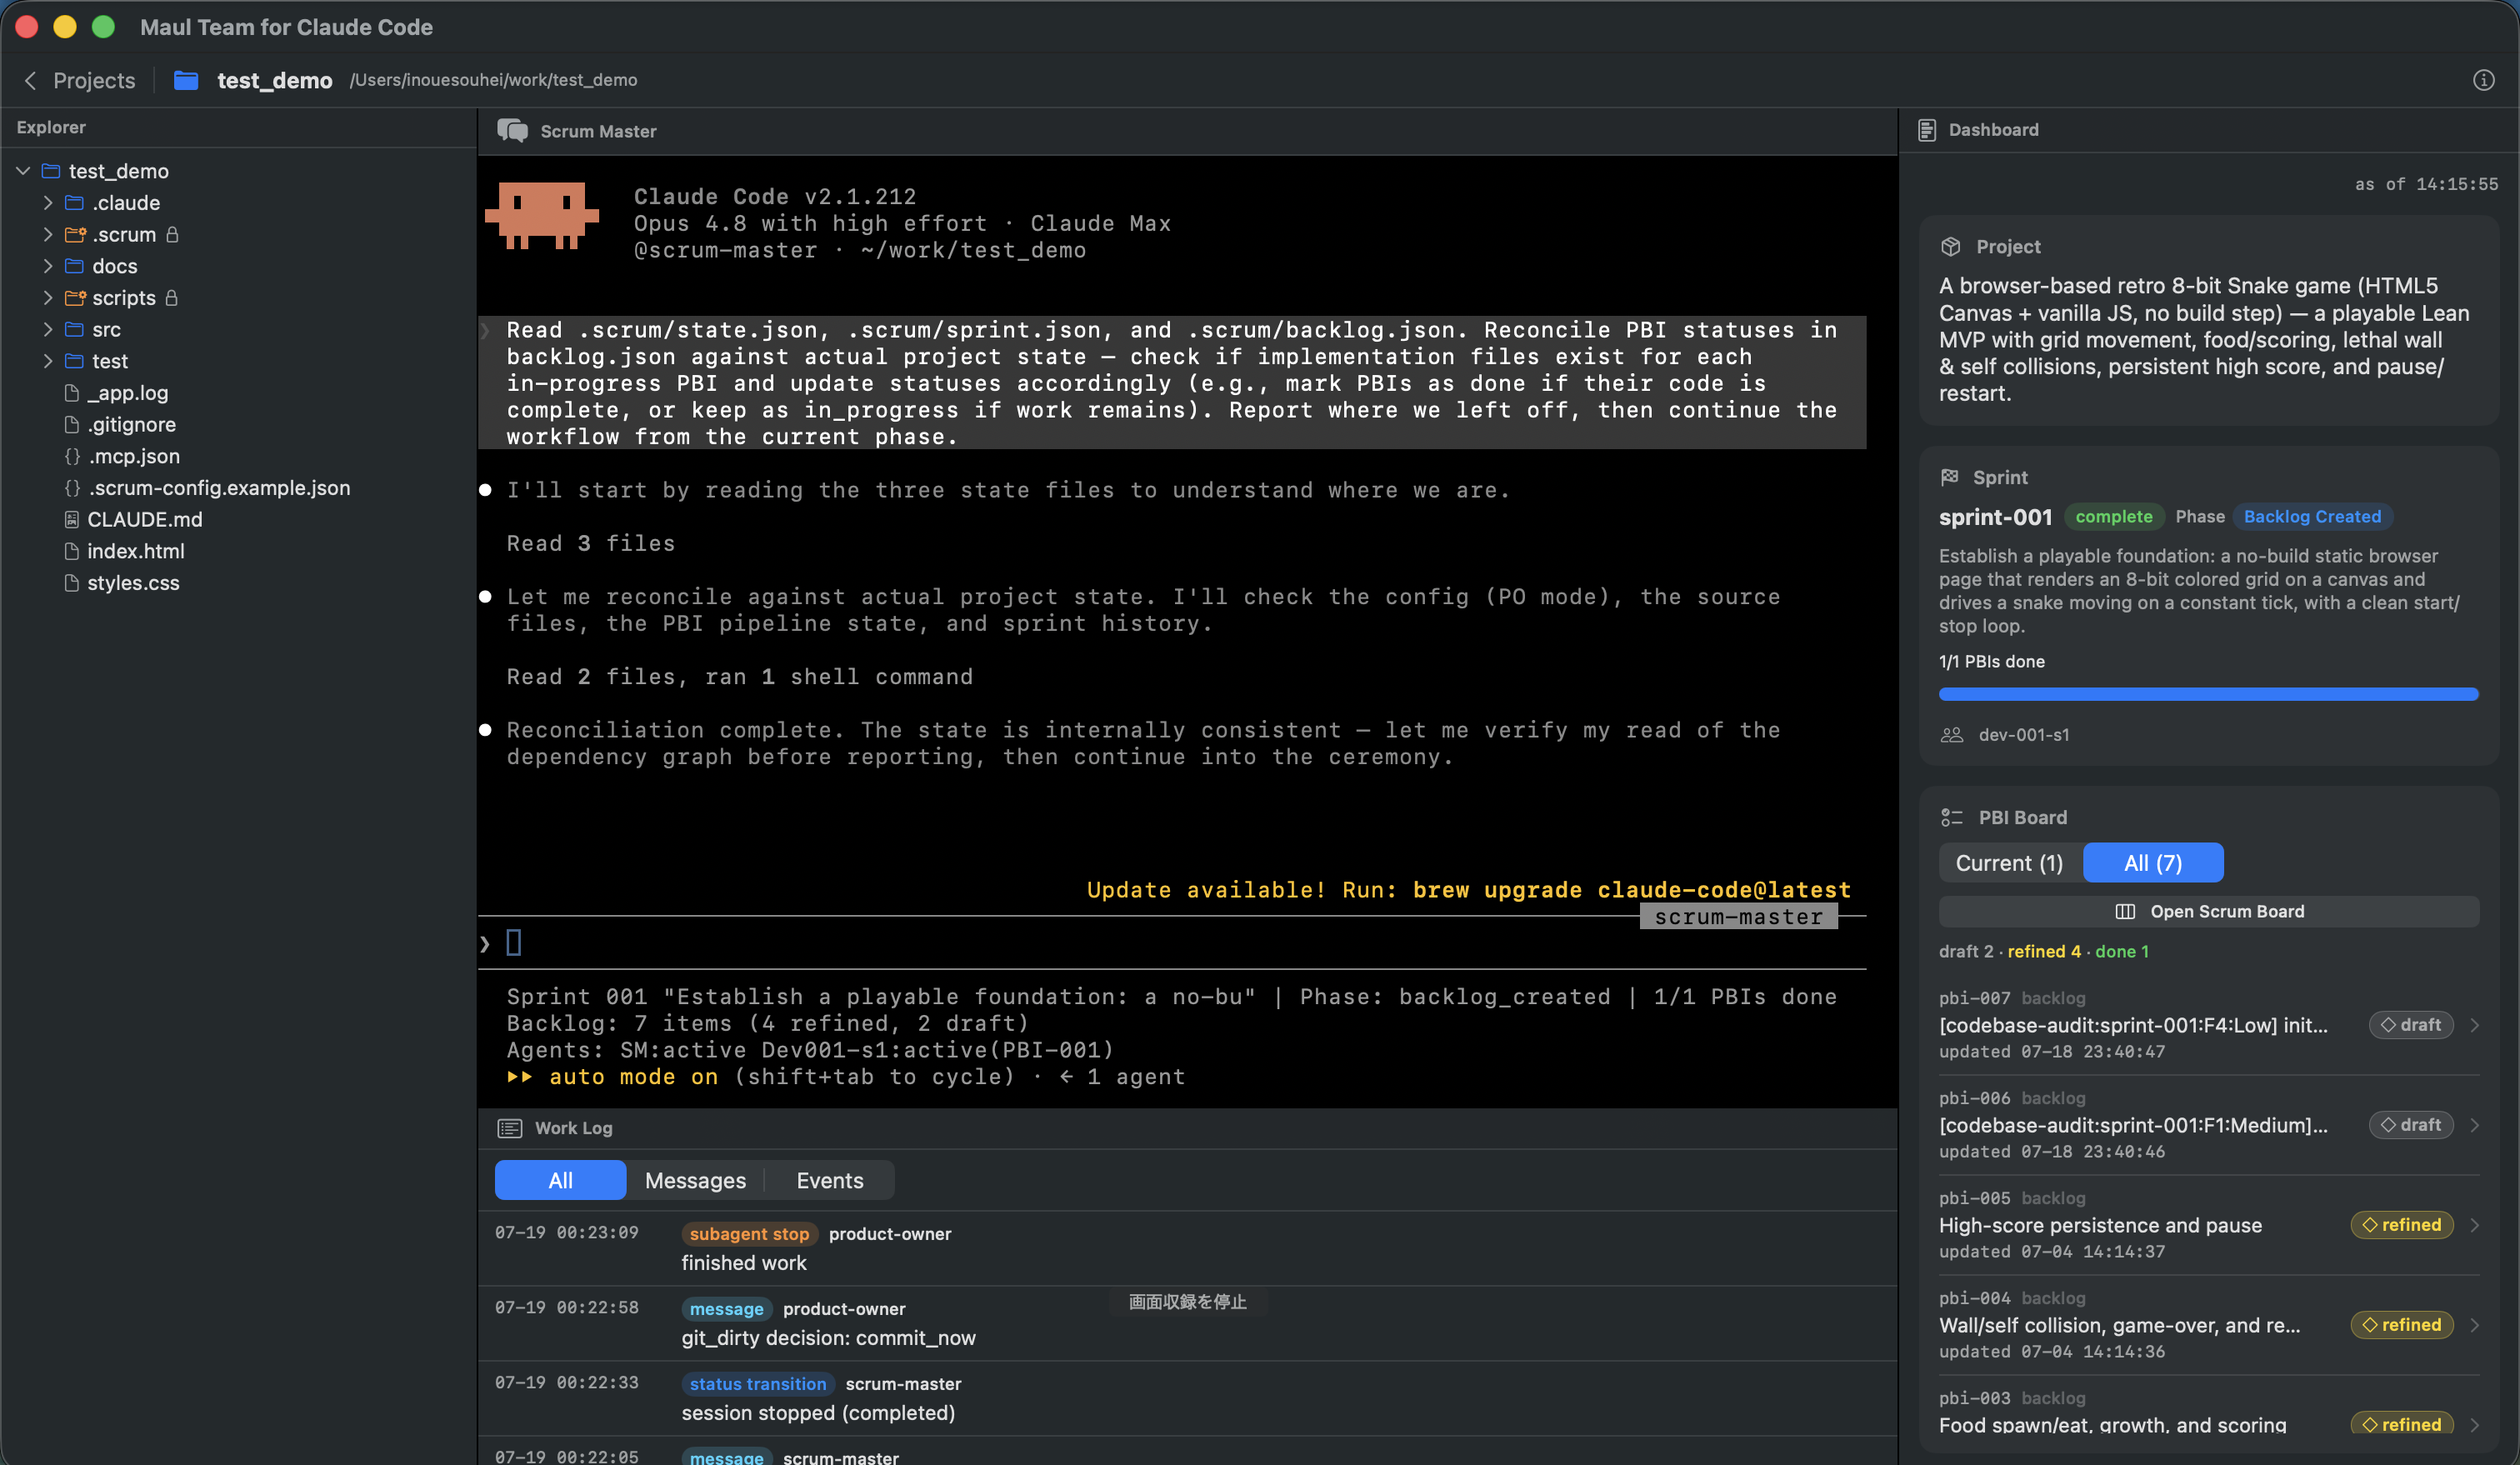The image size is (2520, 1465).
Task: Click the .mcp.json braces icon
Action: (72, 456)
